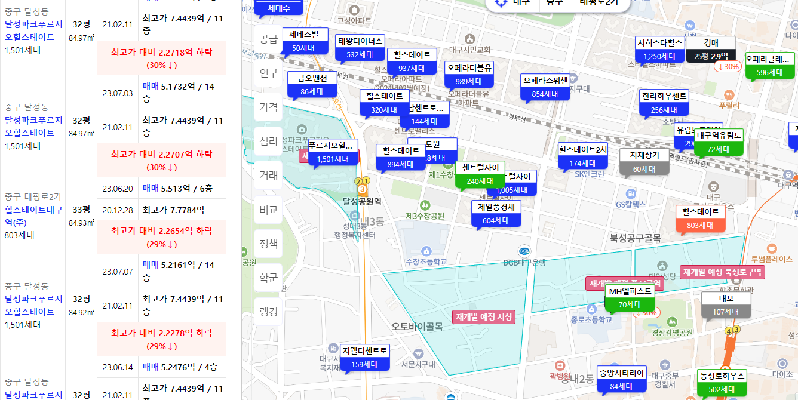Select the green 동성로하우스 502세대 marker
Viewport: 798px width, 400px height.
click(722, 383)
